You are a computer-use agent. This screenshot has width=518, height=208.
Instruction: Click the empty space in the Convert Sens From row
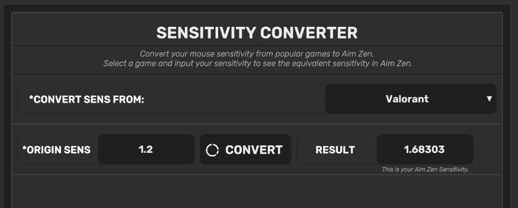235,99
